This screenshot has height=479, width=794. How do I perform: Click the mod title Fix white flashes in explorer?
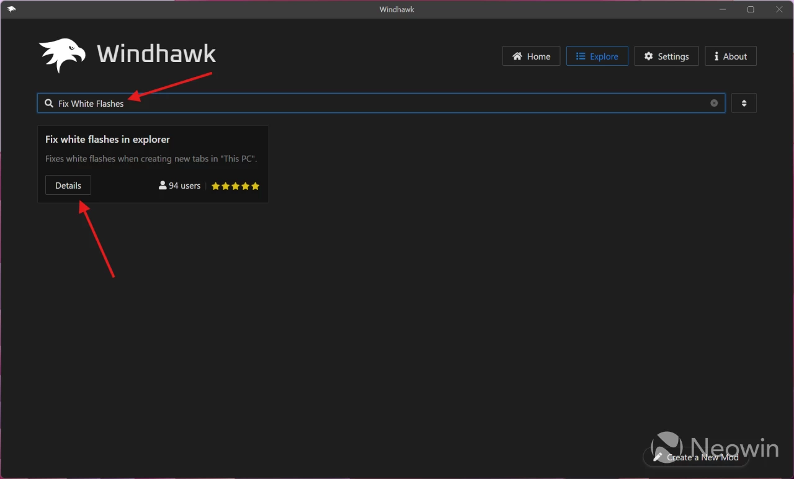tap(107, 139)
